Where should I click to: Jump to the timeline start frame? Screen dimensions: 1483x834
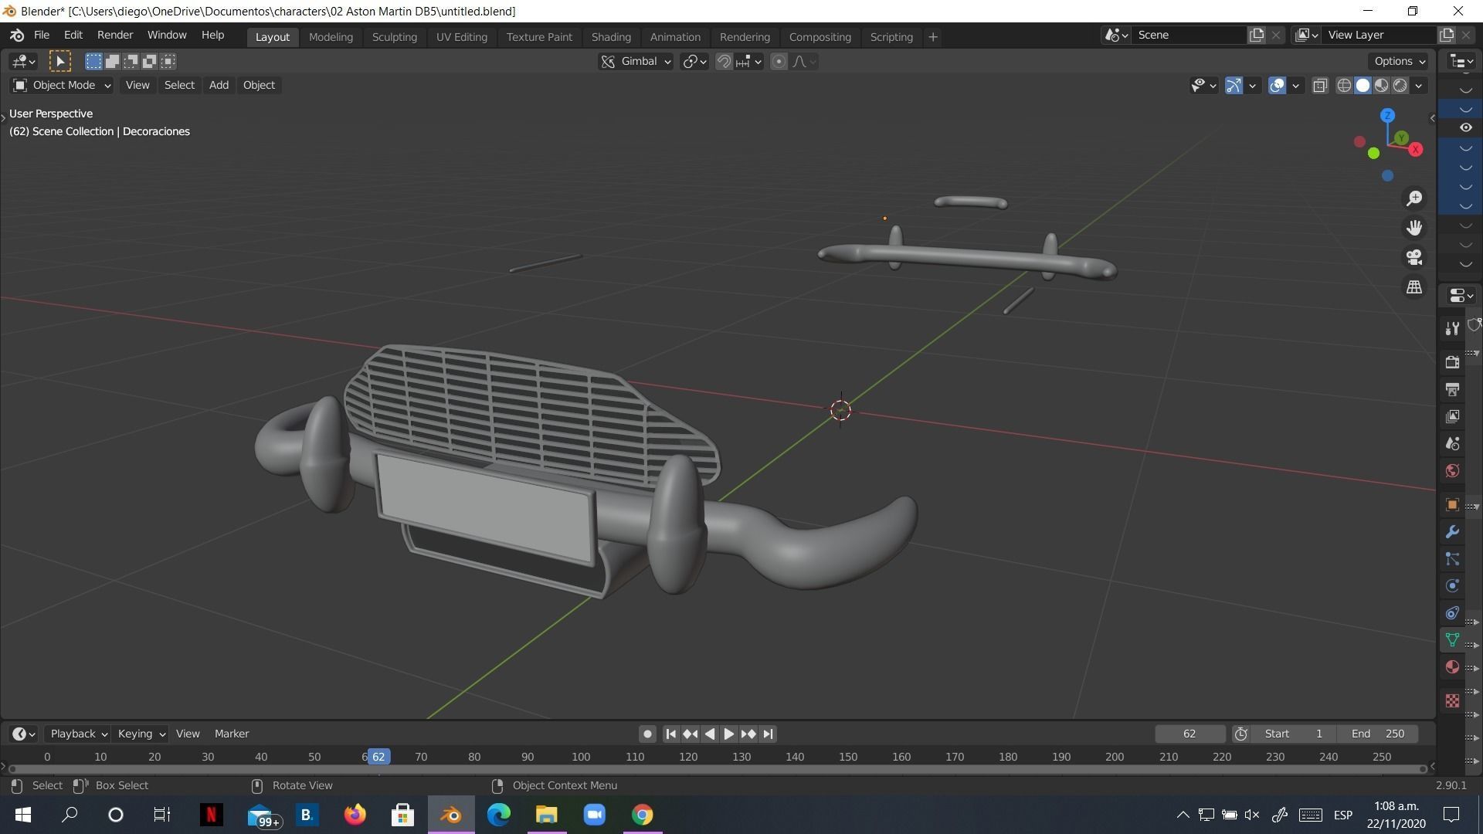click(670, 734)
